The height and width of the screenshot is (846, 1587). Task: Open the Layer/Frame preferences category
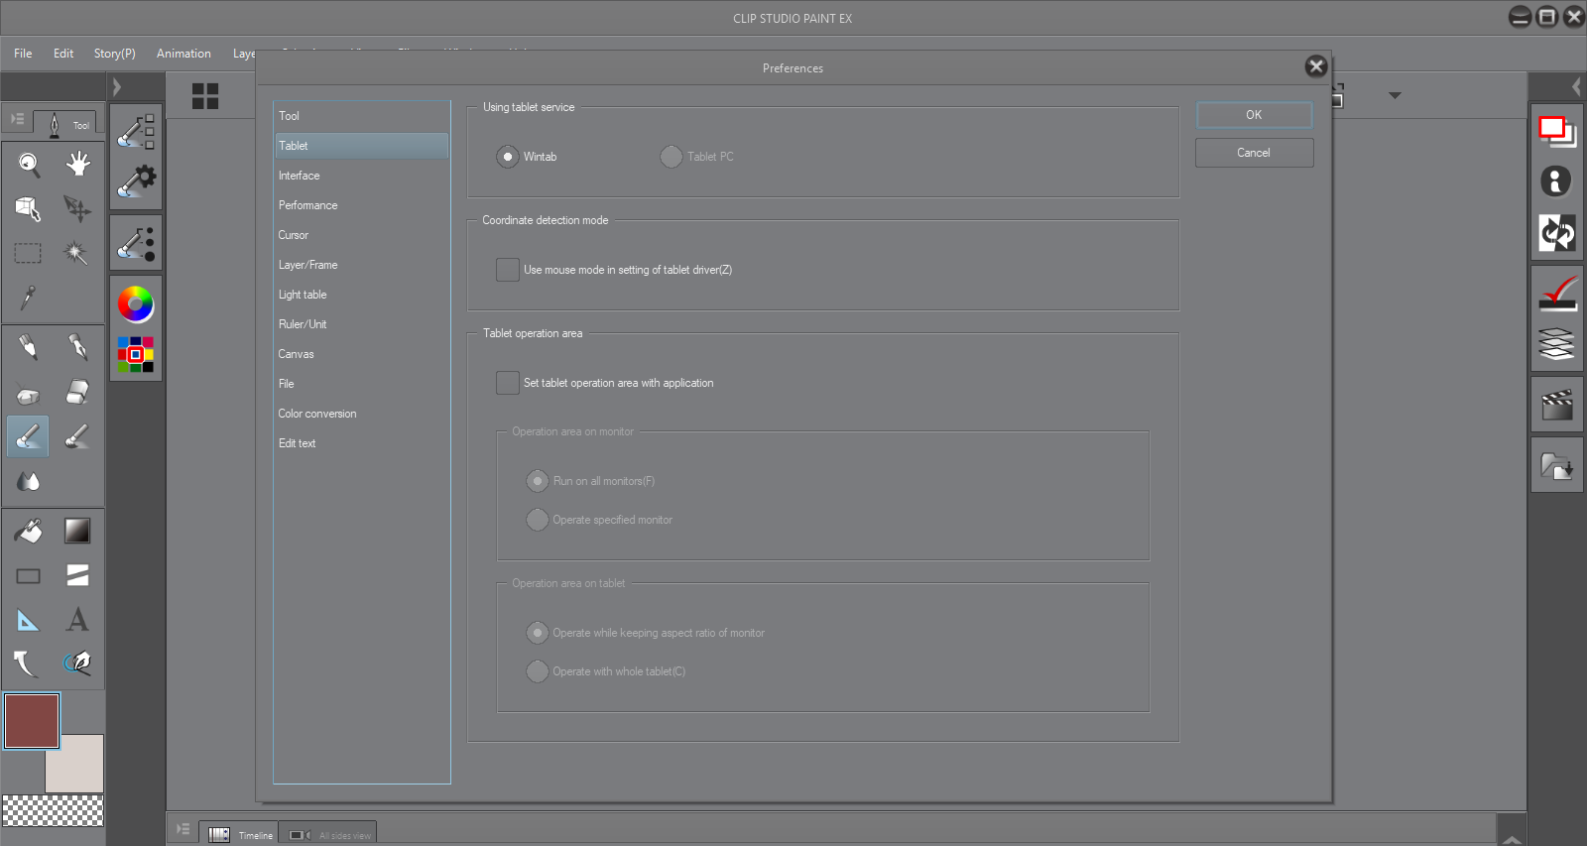coord(362,265)
